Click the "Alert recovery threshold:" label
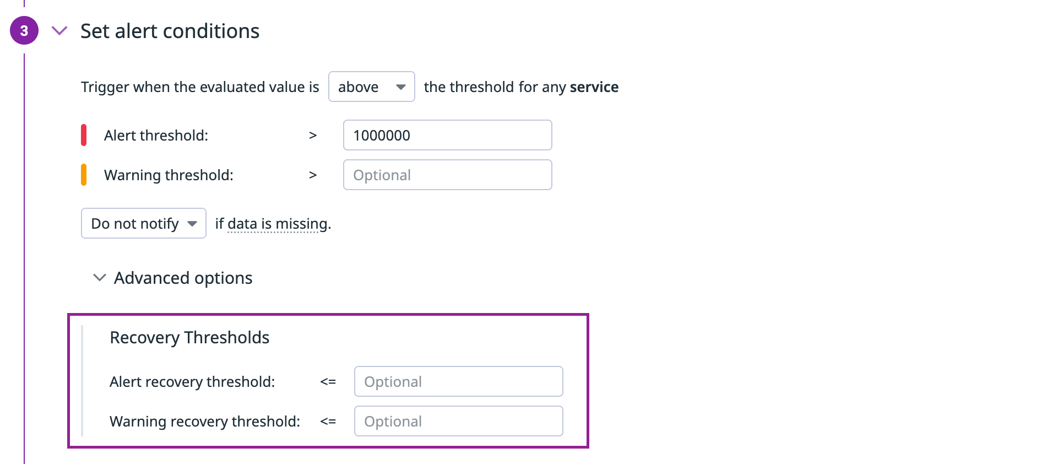The height and width of the screenshot is (464, 1042). pos(192,382)
